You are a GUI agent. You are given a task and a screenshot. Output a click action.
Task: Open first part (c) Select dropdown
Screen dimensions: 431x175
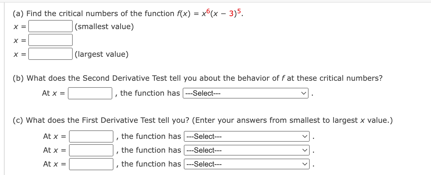[247, 136]
